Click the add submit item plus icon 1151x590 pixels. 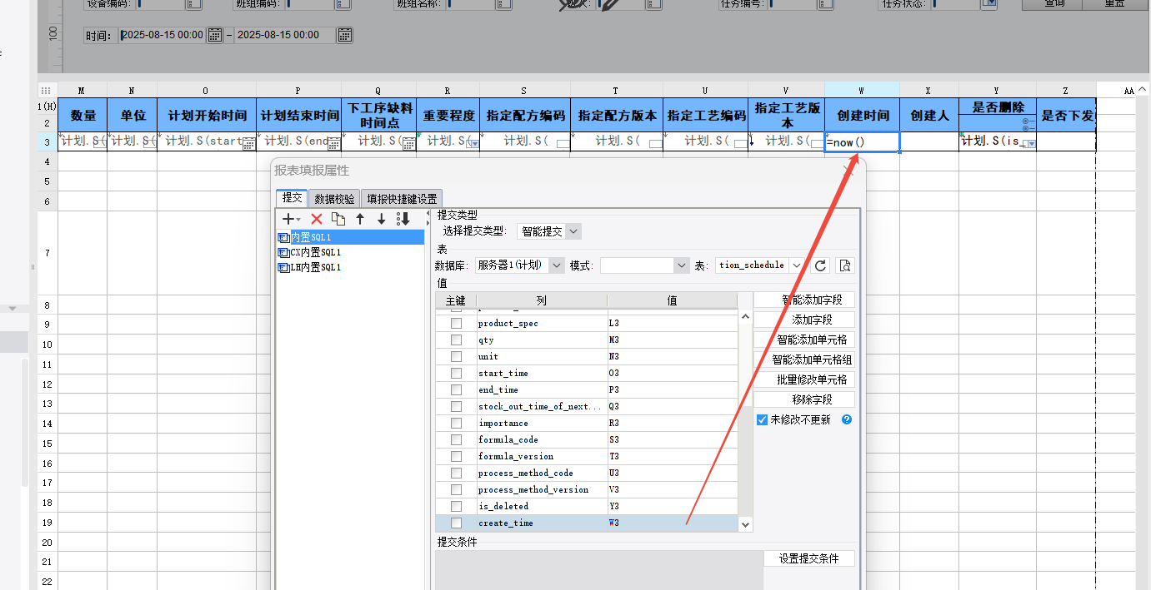(x=288, y=219)
